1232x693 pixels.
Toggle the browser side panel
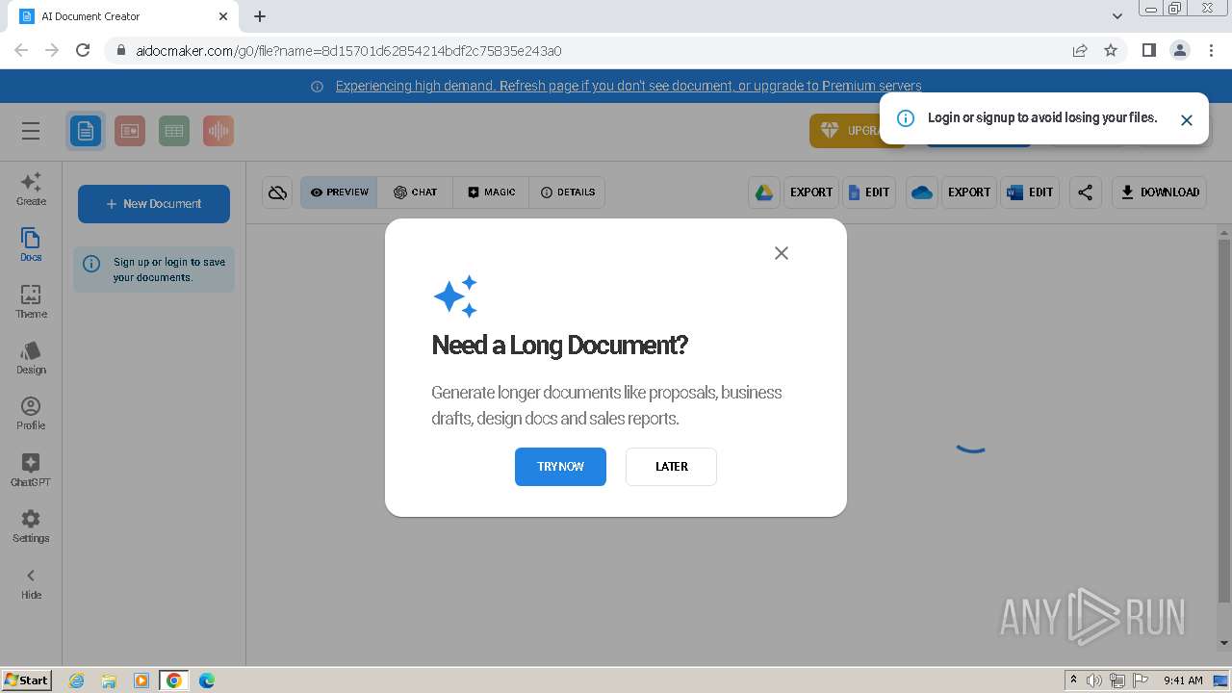coord(1148,50)
